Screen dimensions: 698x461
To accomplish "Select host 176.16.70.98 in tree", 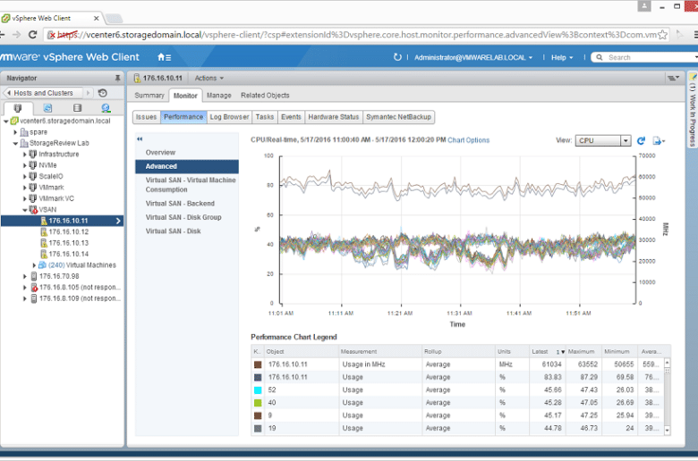I will click(x=59, y=277).
